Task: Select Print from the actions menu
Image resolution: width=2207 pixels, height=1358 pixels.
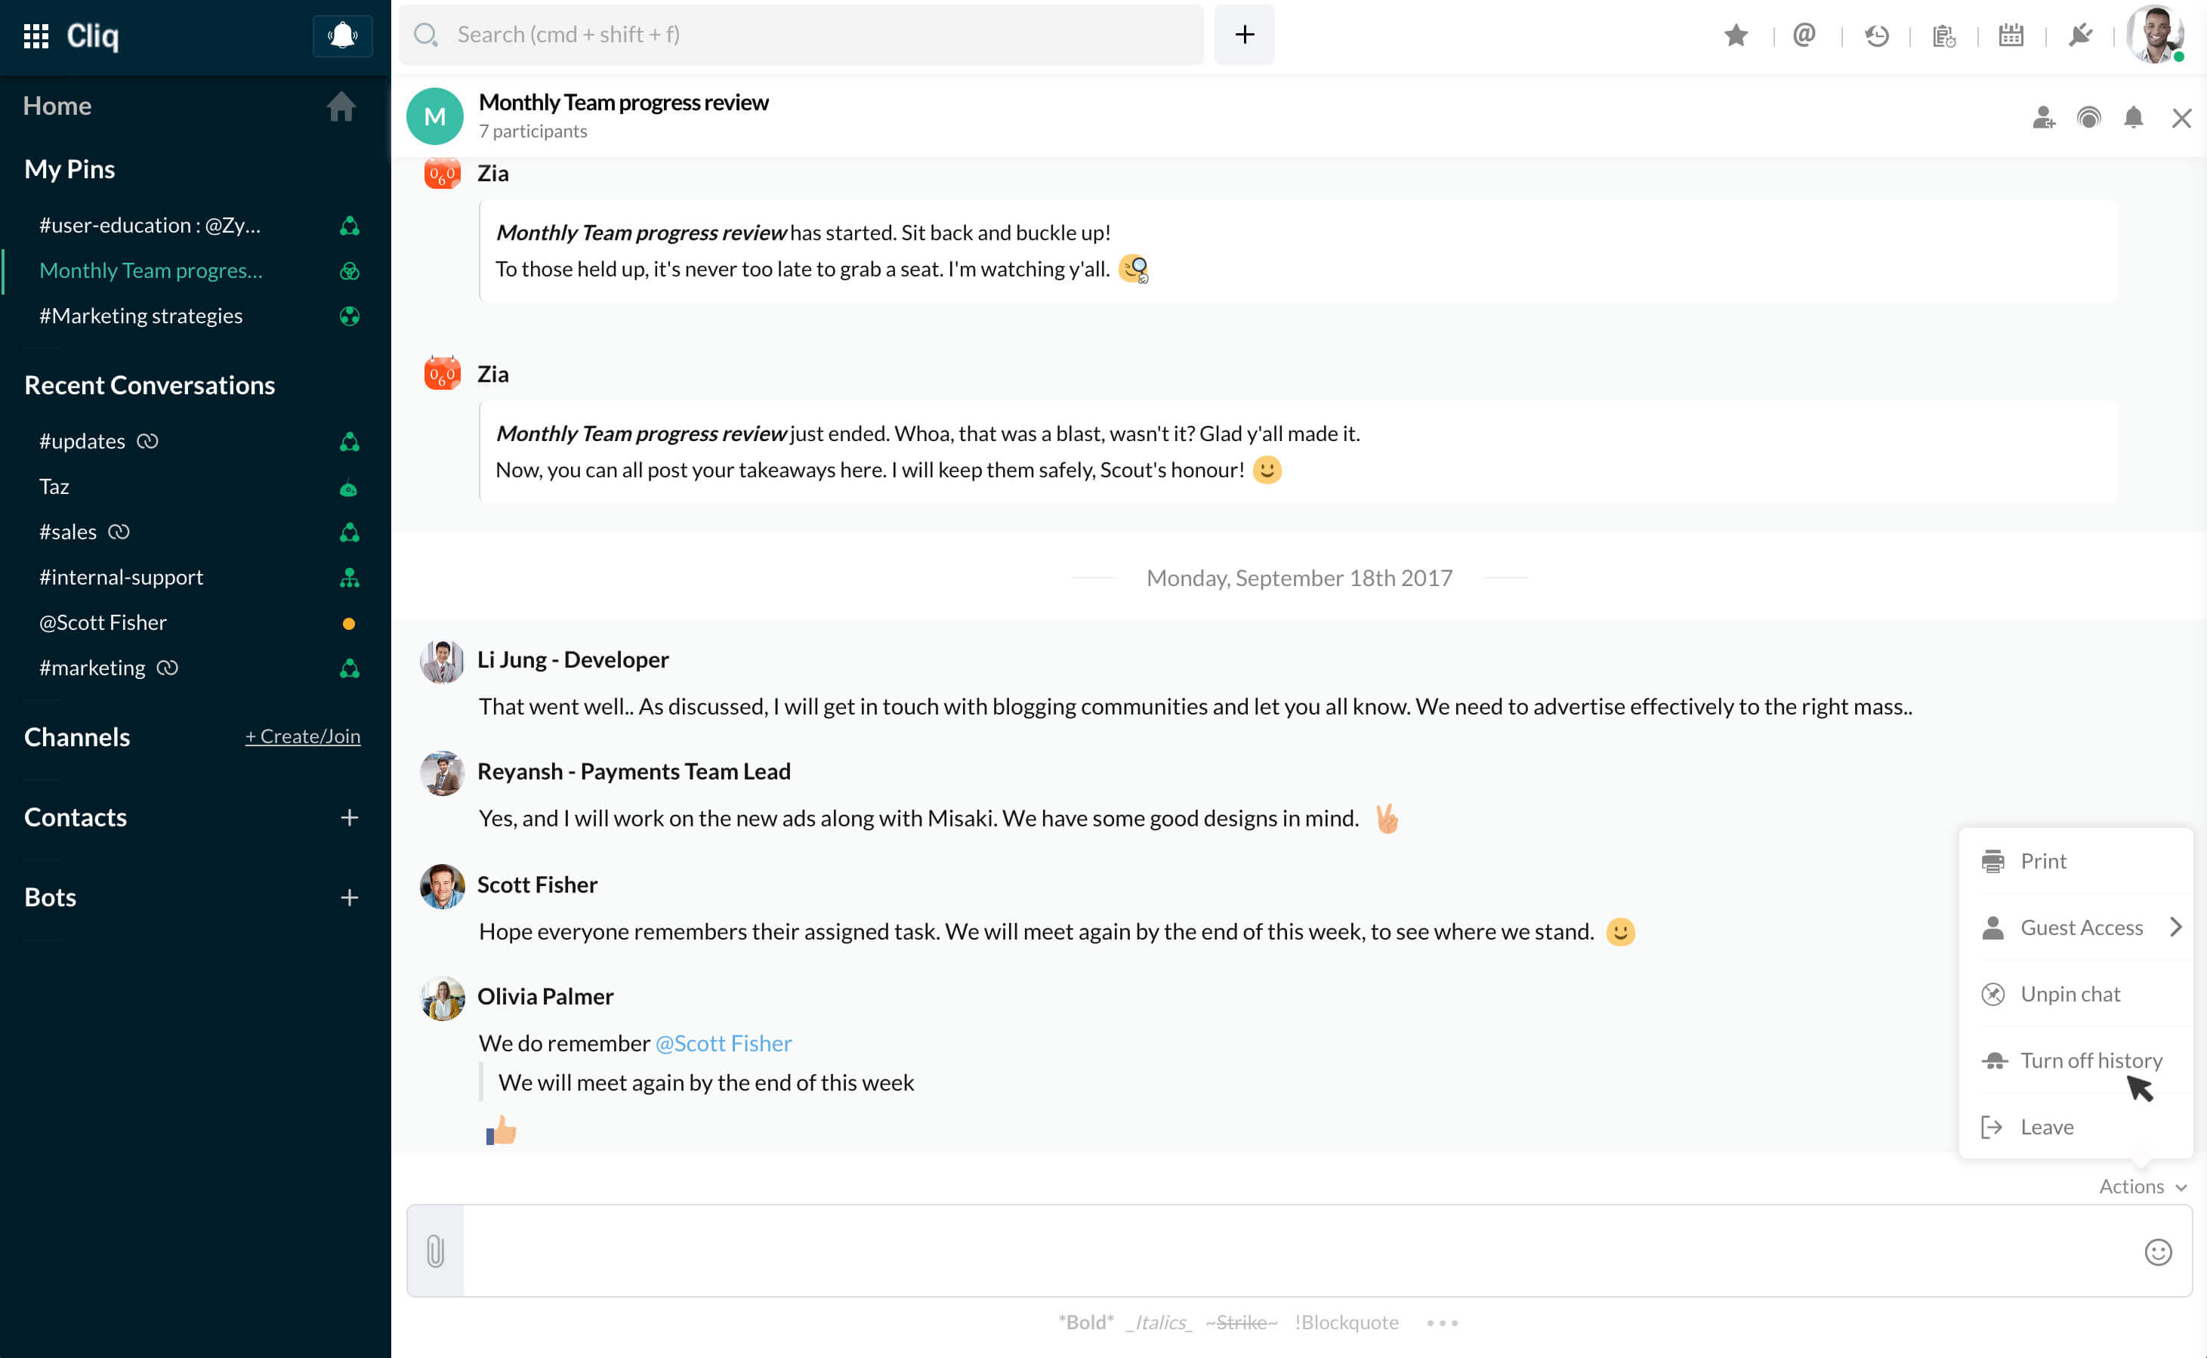Action: pyautogui.click(x=2076, y=860)
